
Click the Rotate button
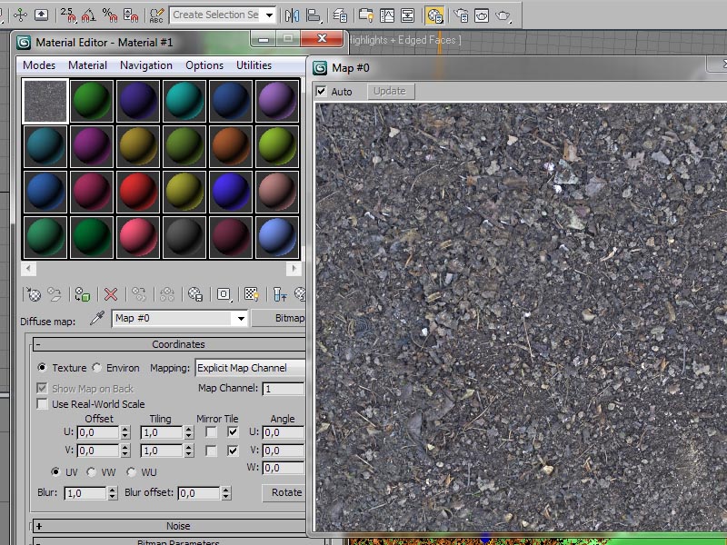click(x=284, y=492)
